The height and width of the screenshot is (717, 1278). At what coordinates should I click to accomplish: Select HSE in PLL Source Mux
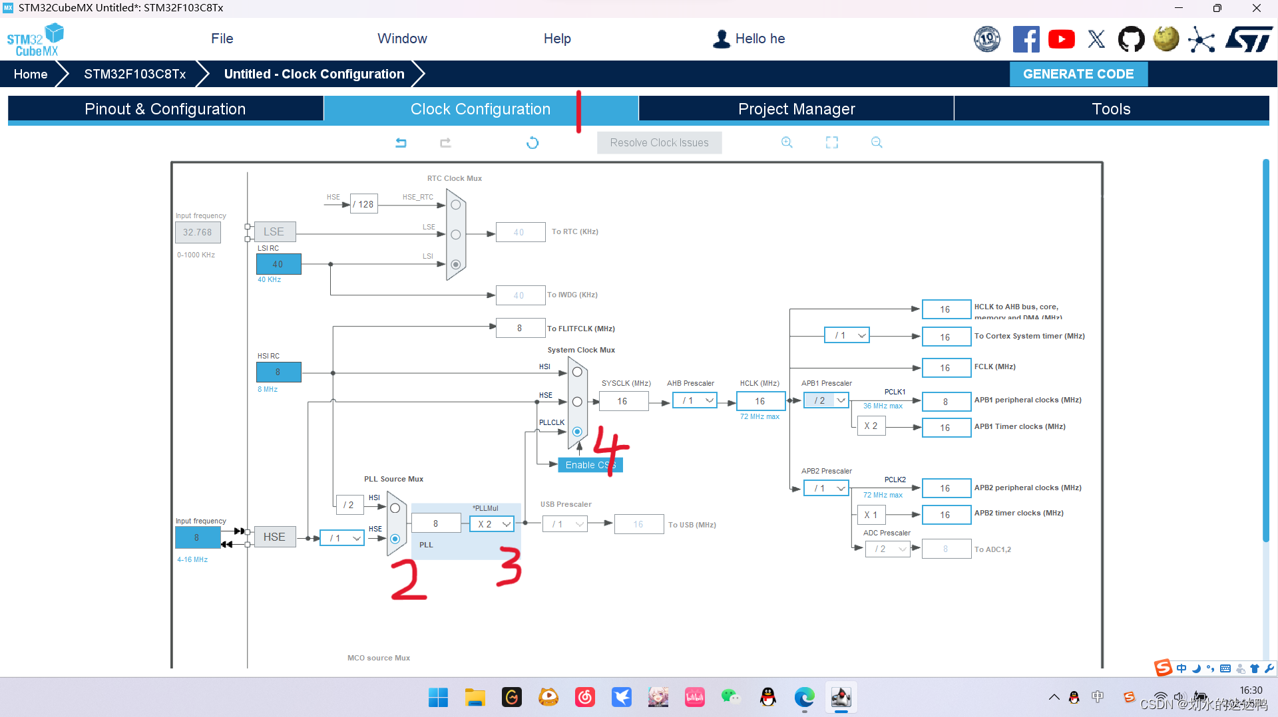coord(395,539)
